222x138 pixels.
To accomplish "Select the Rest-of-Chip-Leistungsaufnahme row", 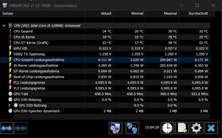I will (105, 77).
